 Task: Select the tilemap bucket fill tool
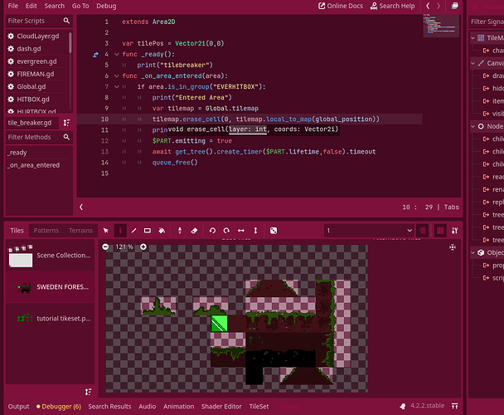162,231
